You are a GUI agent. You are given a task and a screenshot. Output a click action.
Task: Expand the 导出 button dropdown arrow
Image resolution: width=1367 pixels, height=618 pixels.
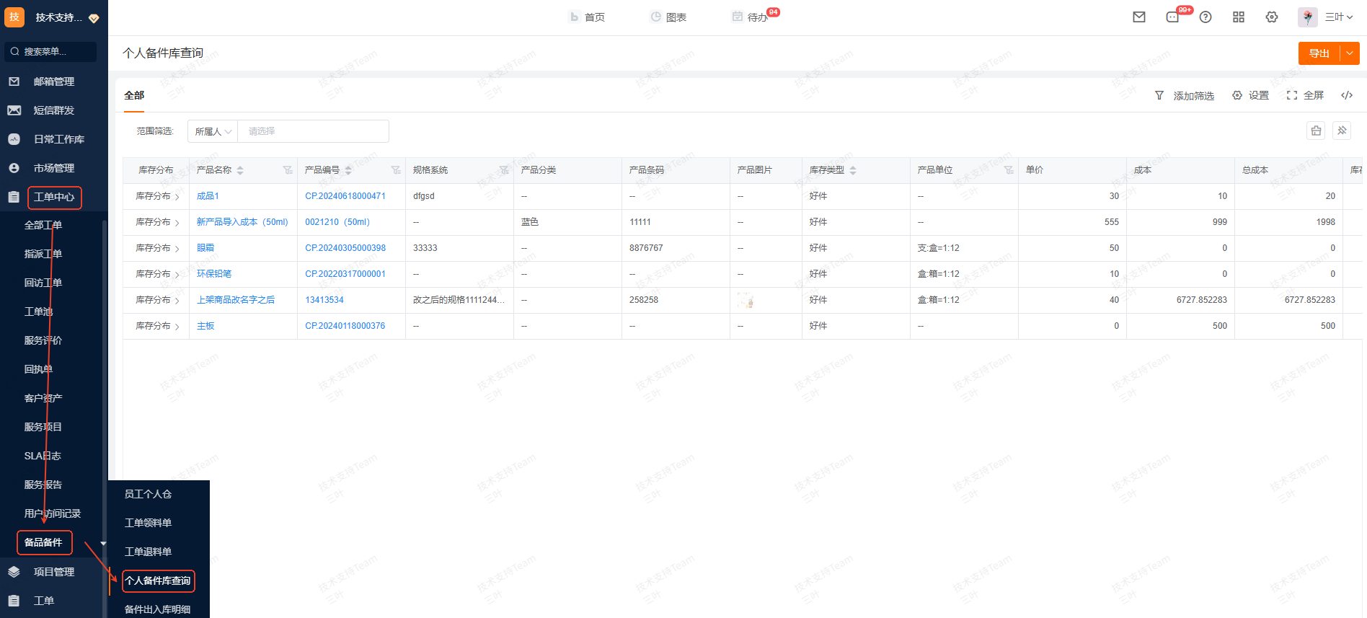(1350, 53)
